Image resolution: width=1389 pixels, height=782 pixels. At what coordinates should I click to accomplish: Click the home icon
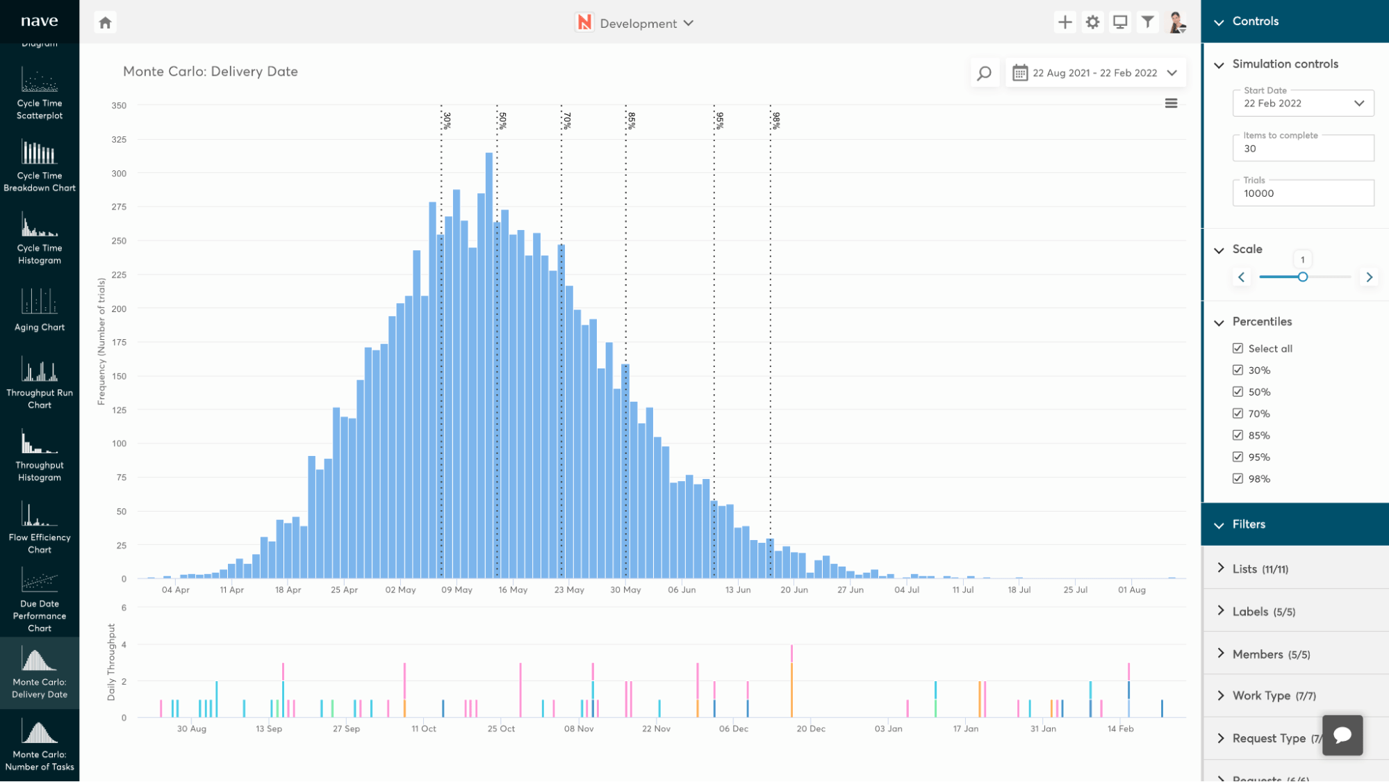click(105, 23)
